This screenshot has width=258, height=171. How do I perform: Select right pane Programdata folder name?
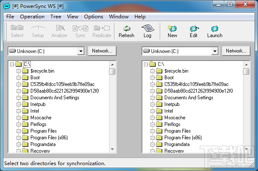tap(177, 144)
